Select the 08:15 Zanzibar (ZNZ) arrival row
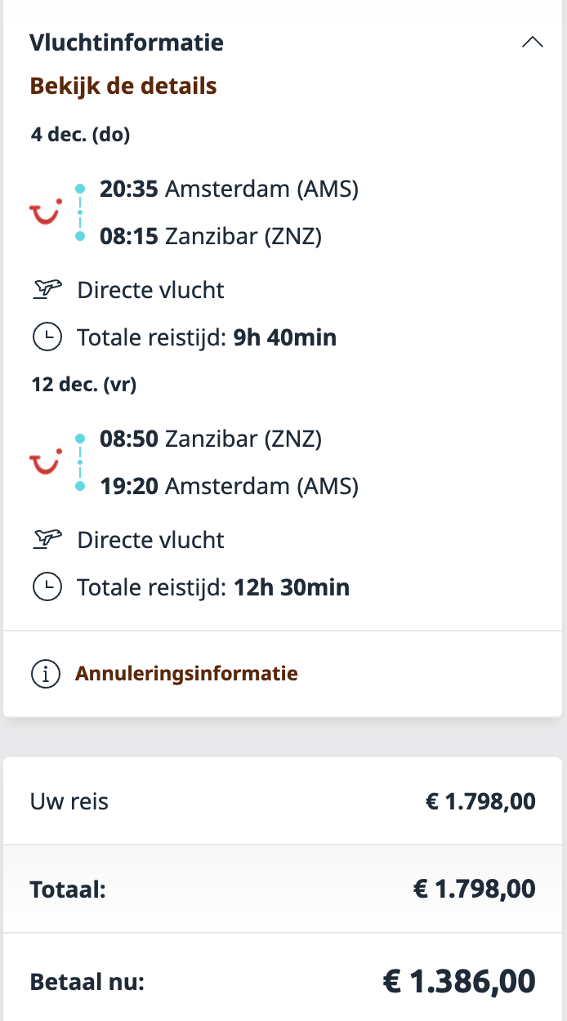 click(211, 237)
